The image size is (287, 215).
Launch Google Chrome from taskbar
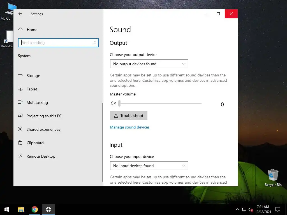click(34, 209)
